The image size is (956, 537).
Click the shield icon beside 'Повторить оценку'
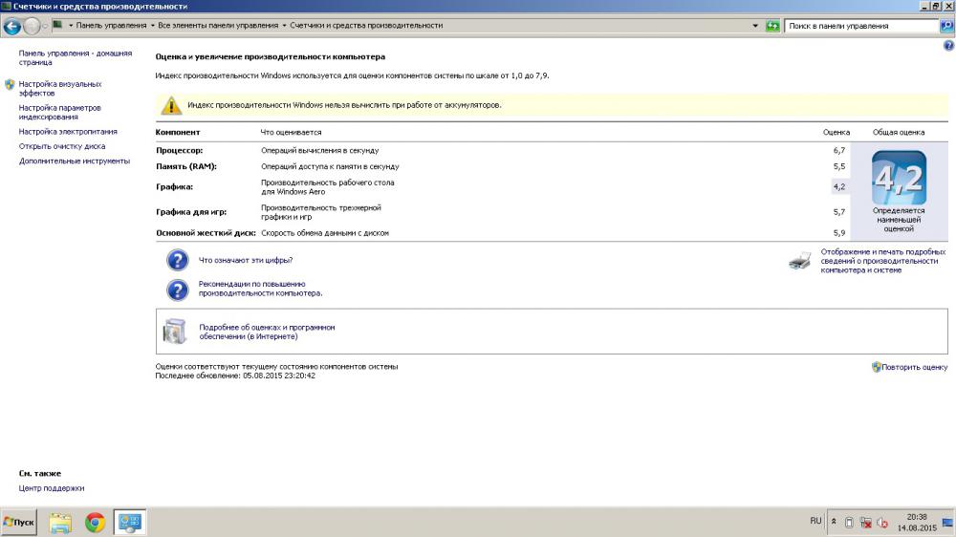(876, 367)
